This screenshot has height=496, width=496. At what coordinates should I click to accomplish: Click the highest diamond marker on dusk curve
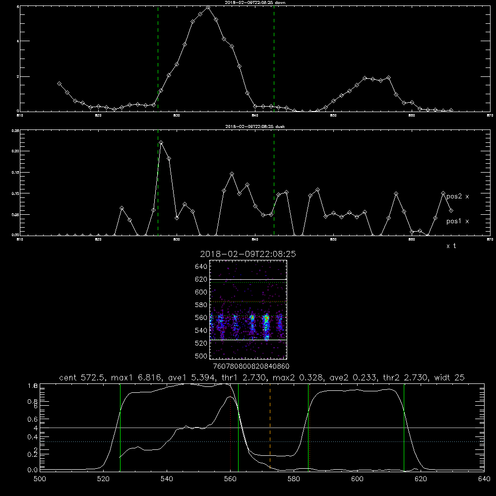[x=161, y=143]
